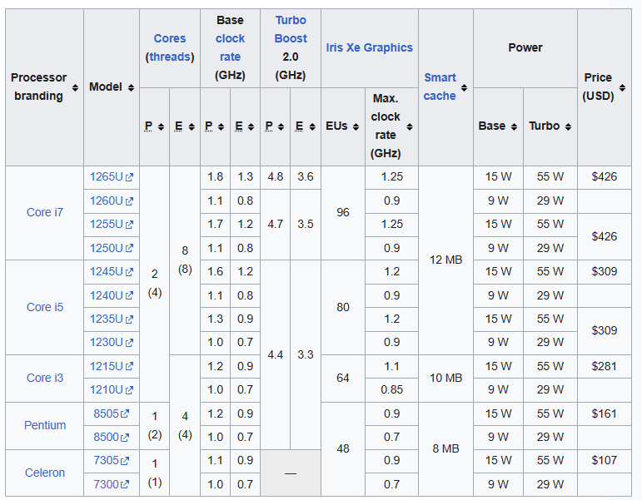
Task: Open the 1245U external model link
Action: tap(112, 272)
